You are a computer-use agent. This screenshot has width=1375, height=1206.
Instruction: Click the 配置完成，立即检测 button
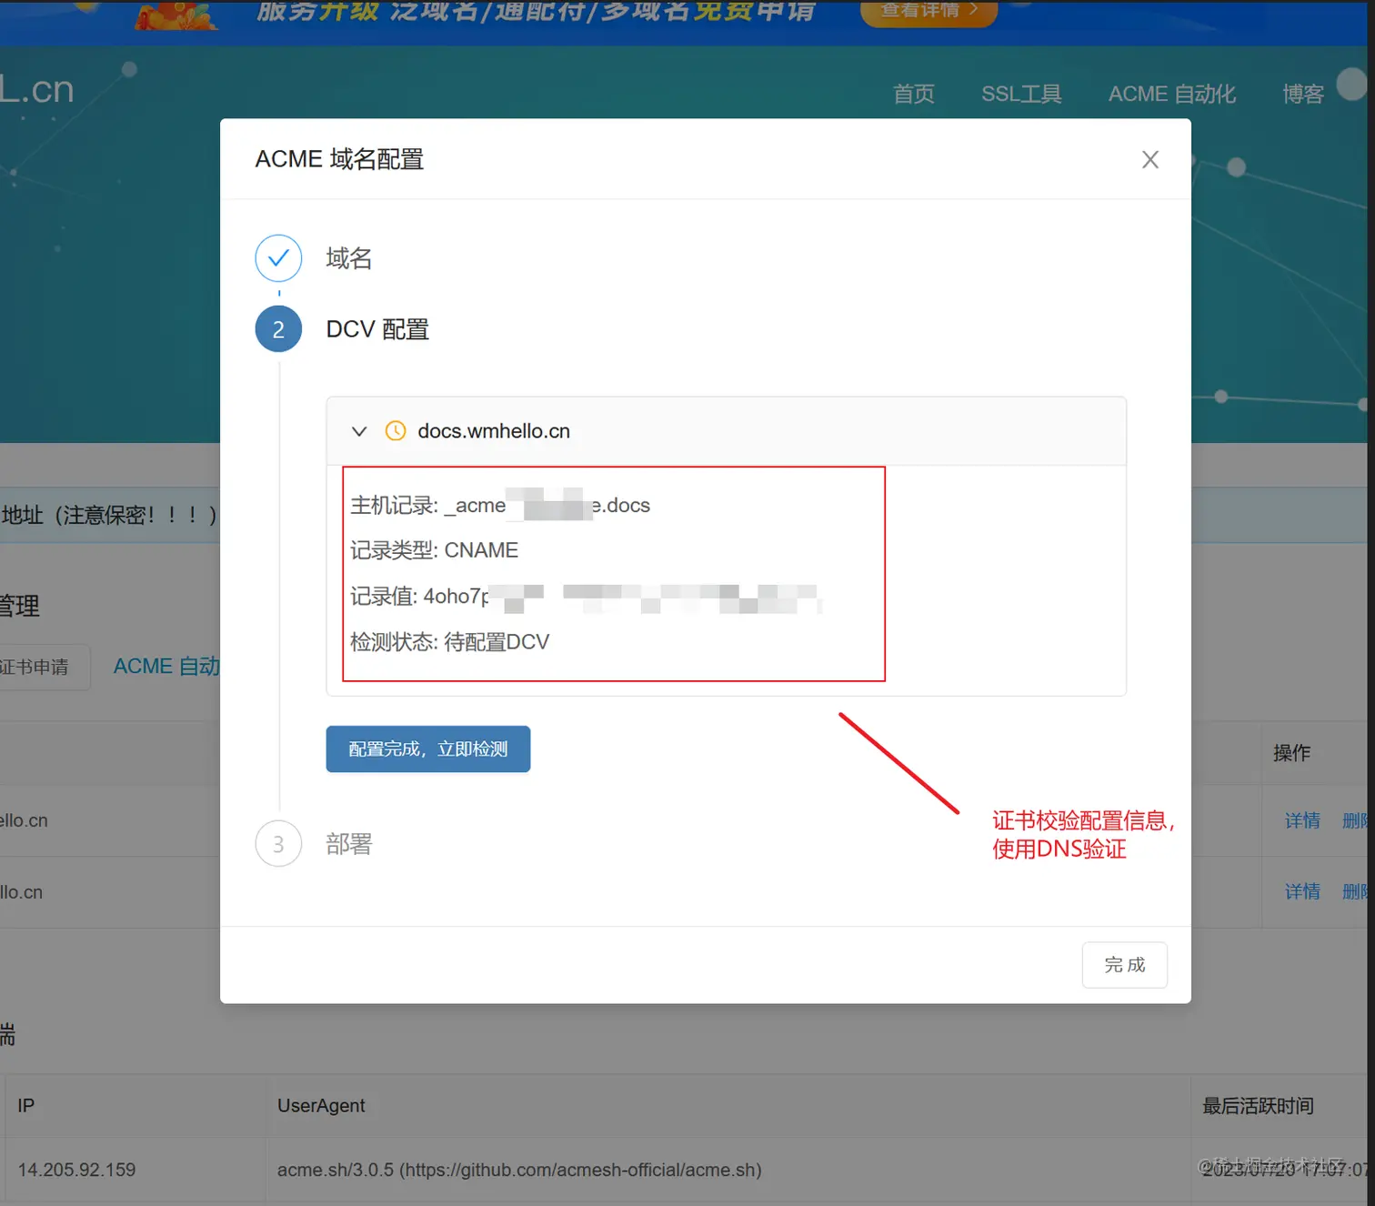427,749
